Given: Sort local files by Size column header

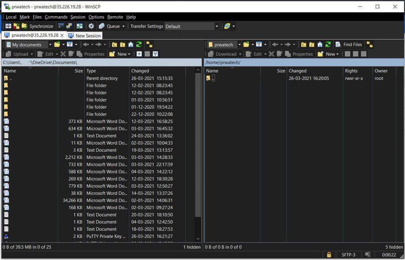Looking at the screenshot, I should [71, 71].
